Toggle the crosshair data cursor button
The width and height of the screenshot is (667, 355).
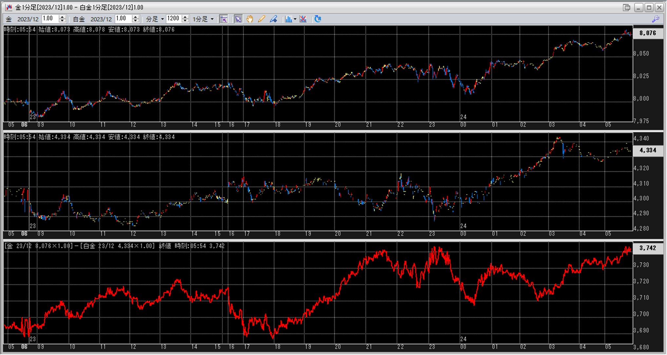point(224,19)
